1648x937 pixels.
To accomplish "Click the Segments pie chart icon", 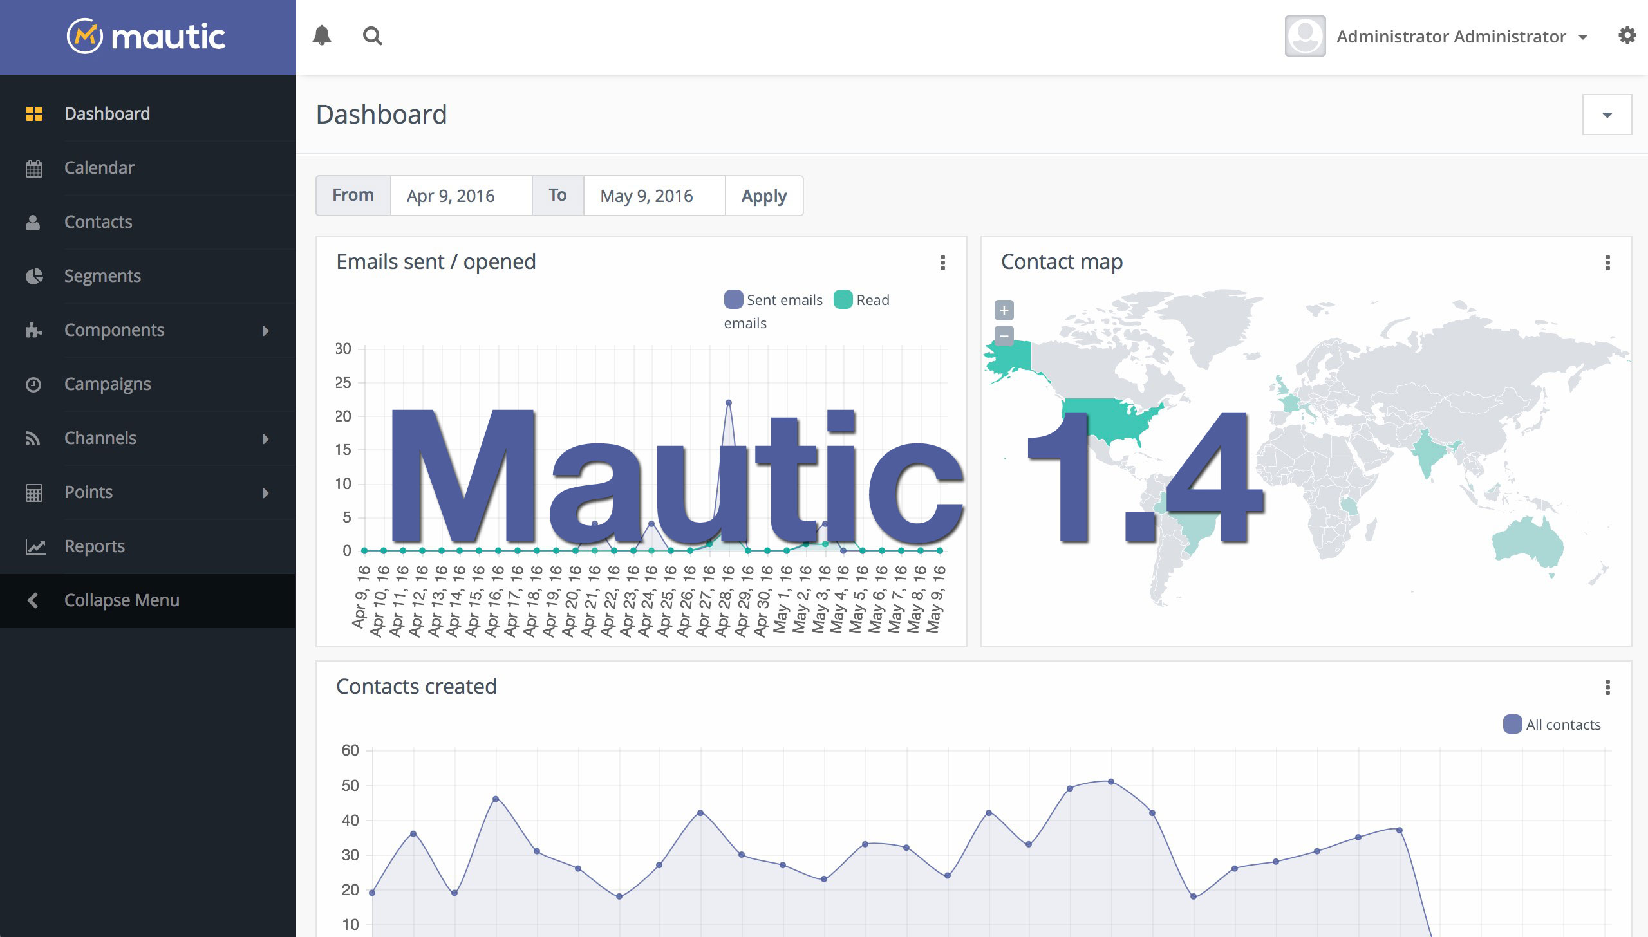I will pos(34,276).
